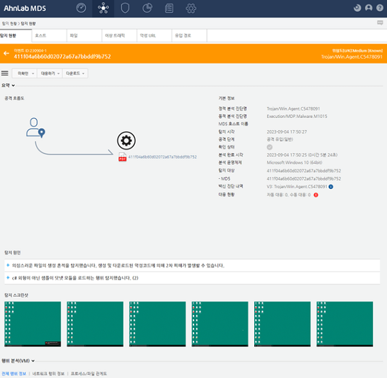Open the 대응하기 dropdown
387x378 pixels.
50,74
